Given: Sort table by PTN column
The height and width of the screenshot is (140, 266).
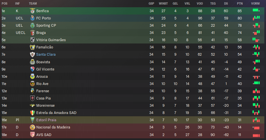Looking at the screenshot, I should [240, 4].
